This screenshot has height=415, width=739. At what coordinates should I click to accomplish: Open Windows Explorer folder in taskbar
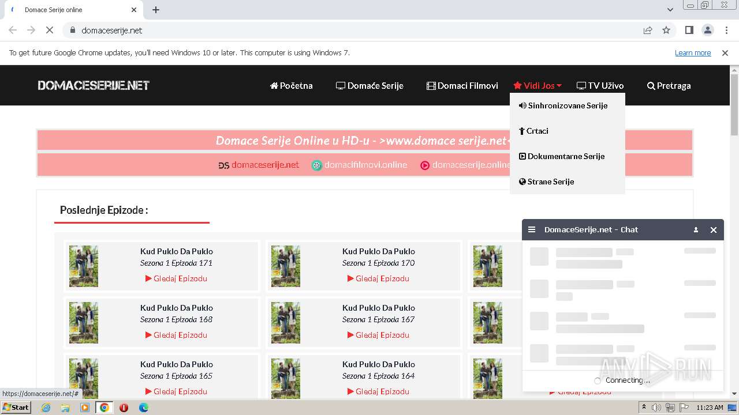(x=65, y=408)
